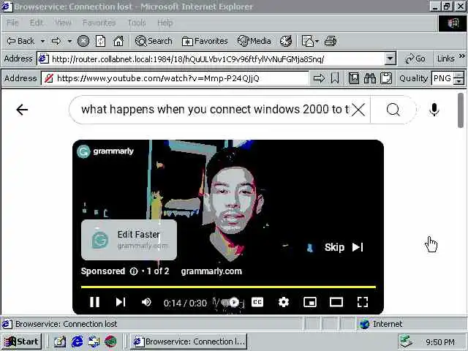This screenshot has height=351, width=468.
Task: Open the Favorites pane
Action: click(205, 41)
